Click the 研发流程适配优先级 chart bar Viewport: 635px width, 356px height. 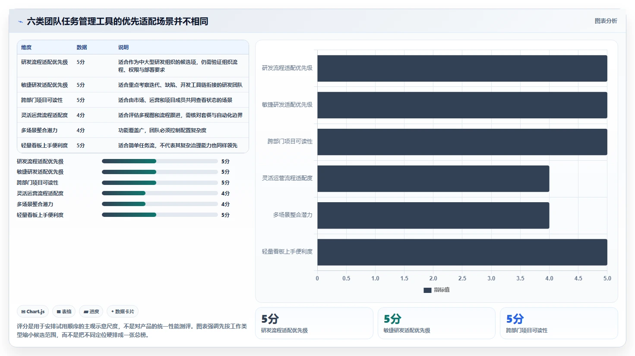(462, 68)
